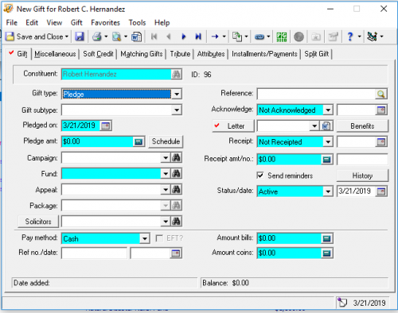The width and height of the screenshot is (398, 313).
Task: Open the Tools menu
Action: 137,23
